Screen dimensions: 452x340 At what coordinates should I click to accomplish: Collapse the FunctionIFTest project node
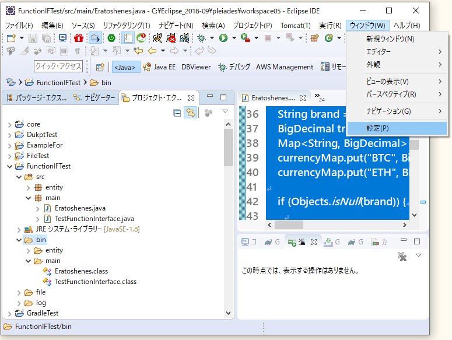click(x=9, y=166)
